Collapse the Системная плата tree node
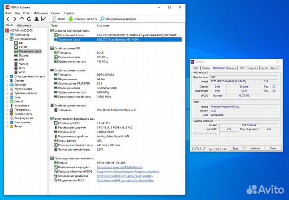 pos(7,39)
